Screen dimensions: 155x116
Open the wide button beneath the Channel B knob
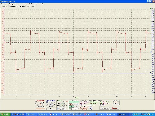click(51, 109)
